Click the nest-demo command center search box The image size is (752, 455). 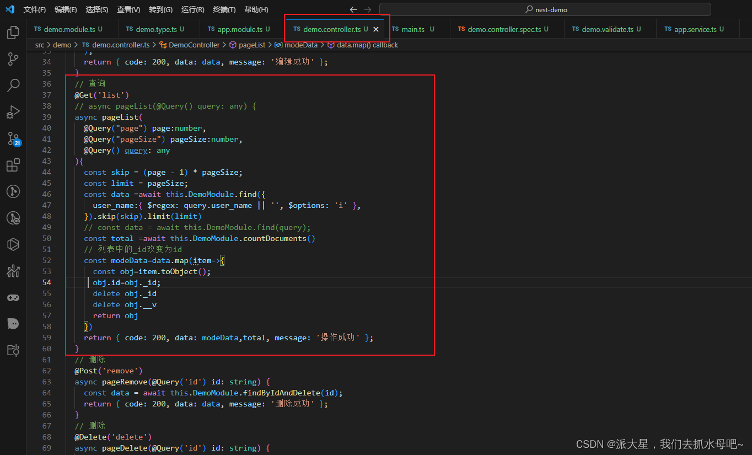pos(545,9)
